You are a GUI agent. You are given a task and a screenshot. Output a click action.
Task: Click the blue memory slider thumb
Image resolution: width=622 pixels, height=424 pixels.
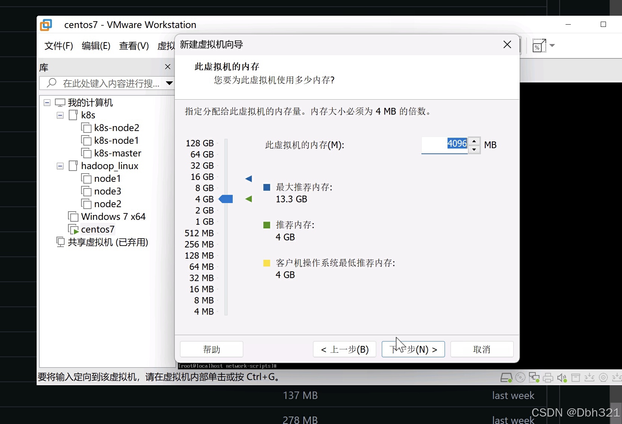[226, 199]
